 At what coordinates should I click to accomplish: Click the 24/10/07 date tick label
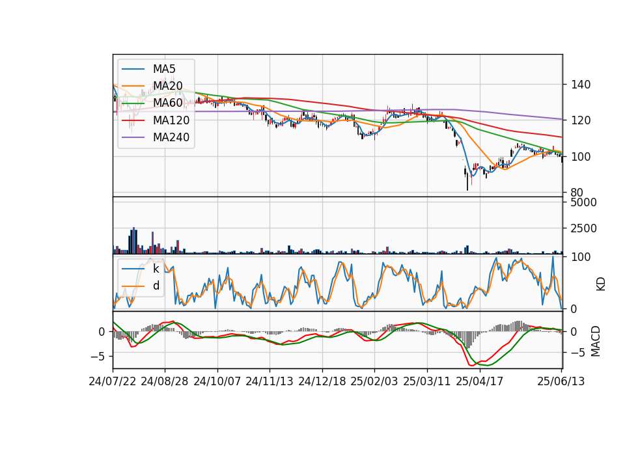pyautogui.click(x=217, y=381)
